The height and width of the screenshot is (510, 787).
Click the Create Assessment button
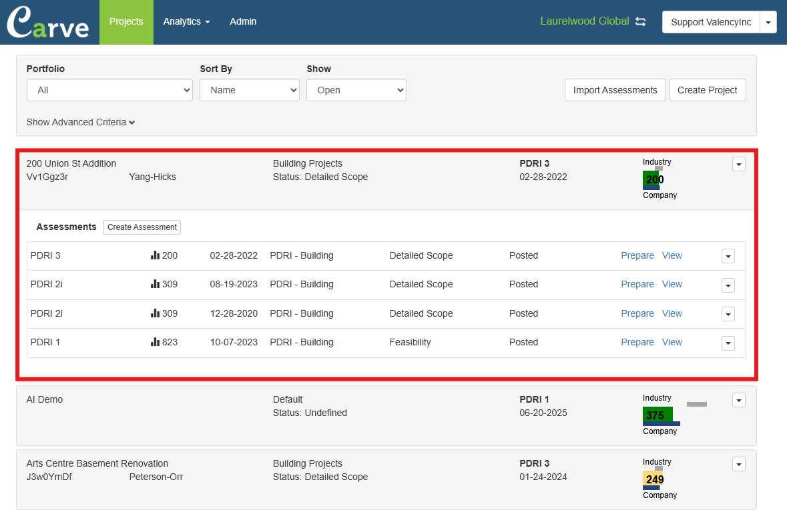pos(142,227)
